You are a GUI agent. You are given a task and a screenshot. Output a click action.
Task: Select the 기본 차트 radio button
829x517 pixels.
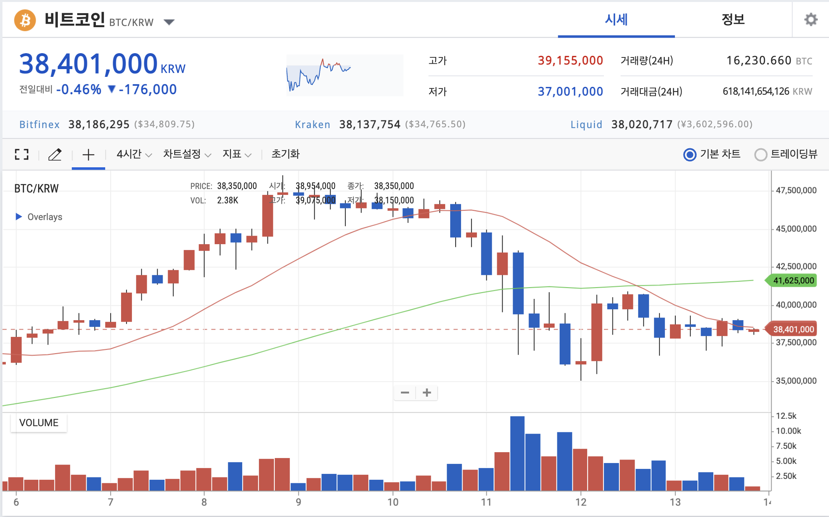[x=690, y=154]
